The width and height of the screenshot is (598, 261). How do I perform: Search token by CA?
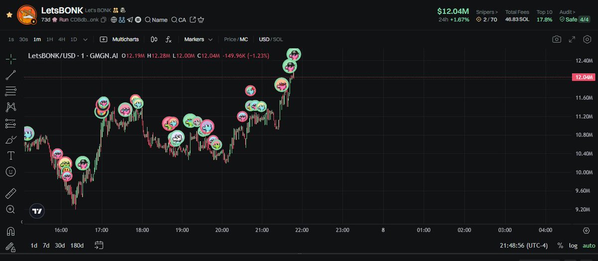click(x=178, y=20)
